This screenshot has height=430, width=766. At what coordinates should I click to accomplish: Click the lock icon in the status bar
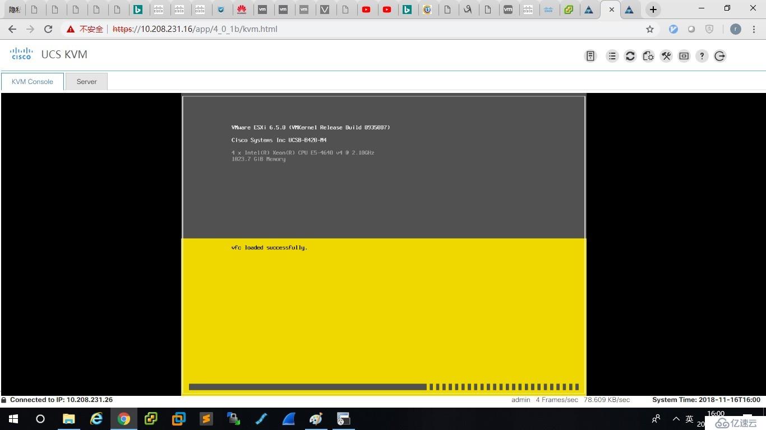point(4,400)
